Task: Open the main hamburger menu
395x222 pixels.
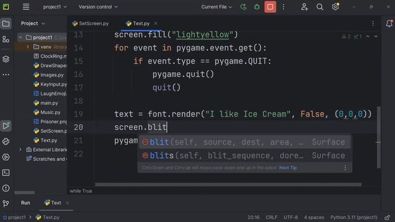Action: (x=26, y=7)
